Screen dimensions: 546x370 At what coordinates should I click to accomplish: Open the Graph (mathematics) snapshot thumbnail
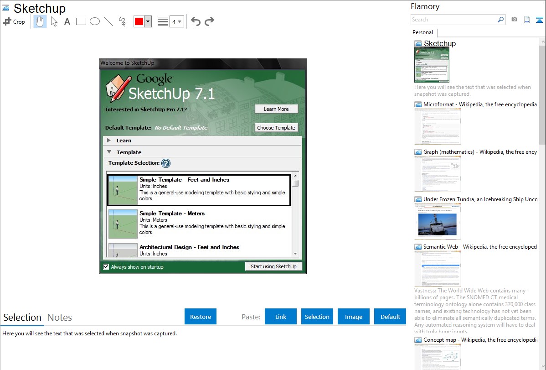[x=438, y=174]
